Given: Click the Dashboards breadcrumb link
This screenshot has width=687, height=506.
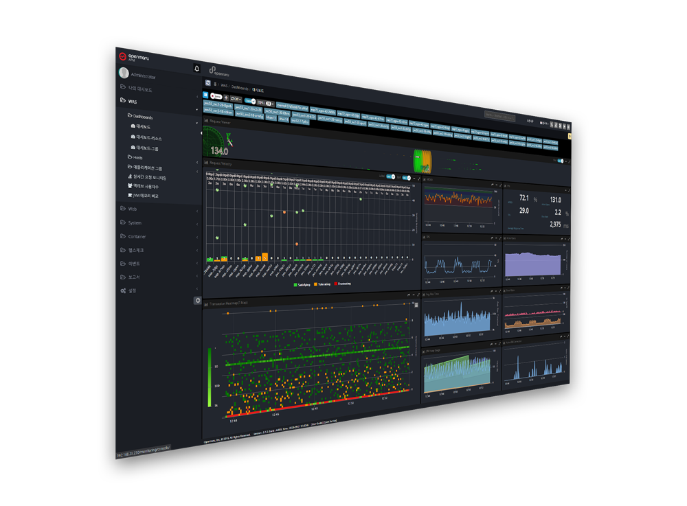Looking at the screenshot, I should point(240,88).
